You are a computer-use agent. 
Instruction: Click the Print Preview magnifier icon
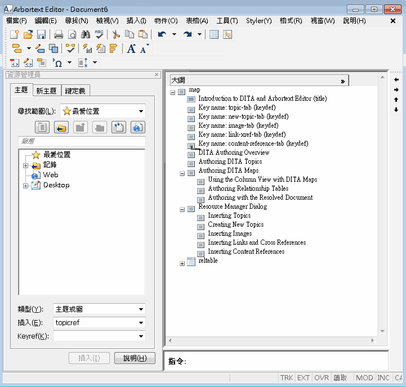[72, 34]
